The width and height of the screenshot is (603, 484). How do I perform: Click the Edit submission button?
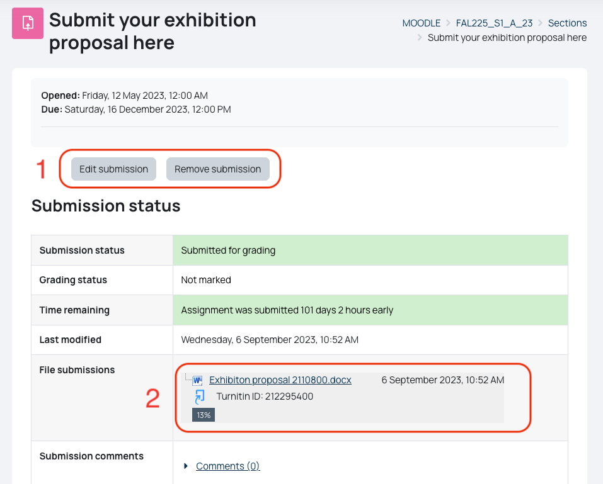click(x=113, y=169)
